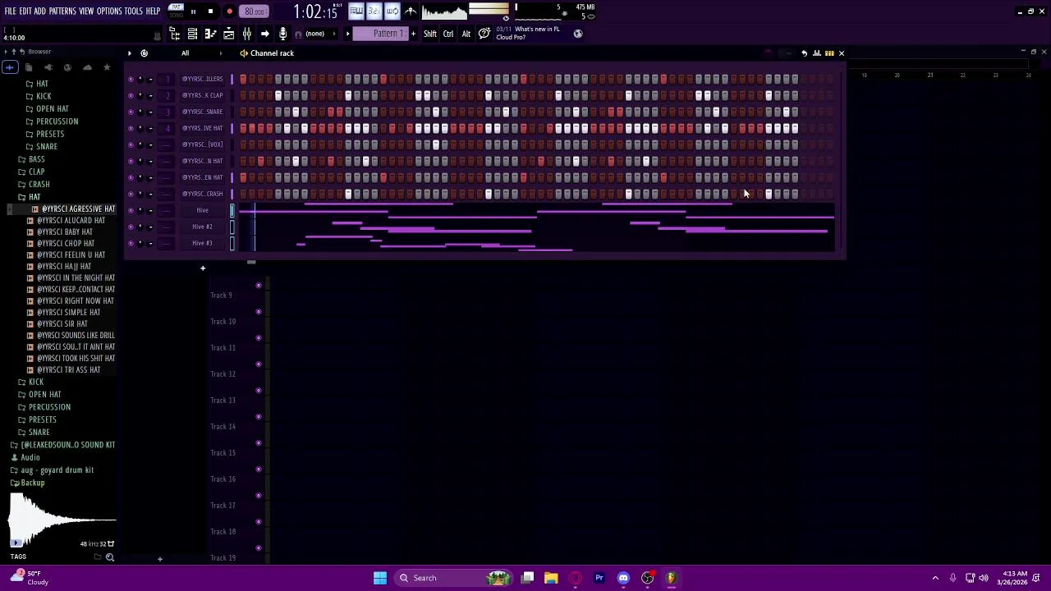This screenshot has height=591, width=1051.
Task: Select the CRASH channel selector bar
Action: [x=232, y=194]
